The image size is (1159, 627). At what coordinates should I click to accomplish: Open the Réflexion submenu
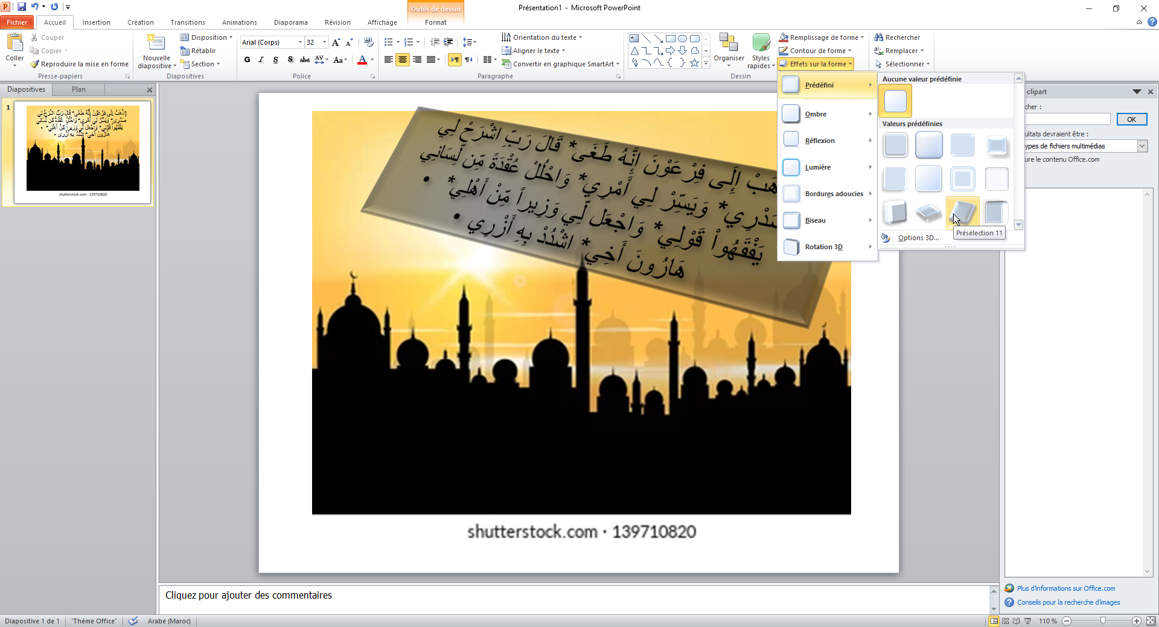[x=827, y=141]
